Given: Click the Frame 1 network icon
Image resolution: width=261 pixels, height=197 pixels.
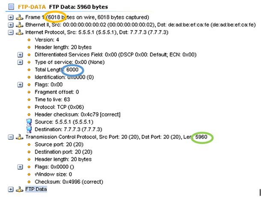Looking at the screenshot, I should 18,17.
